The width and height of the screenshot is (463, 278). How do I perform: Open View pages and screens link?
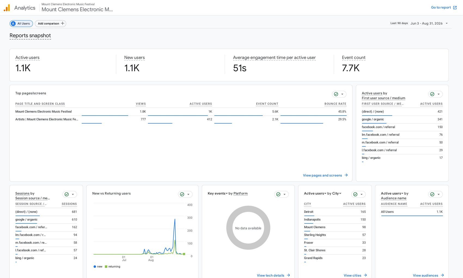click(x=325, y=175)
